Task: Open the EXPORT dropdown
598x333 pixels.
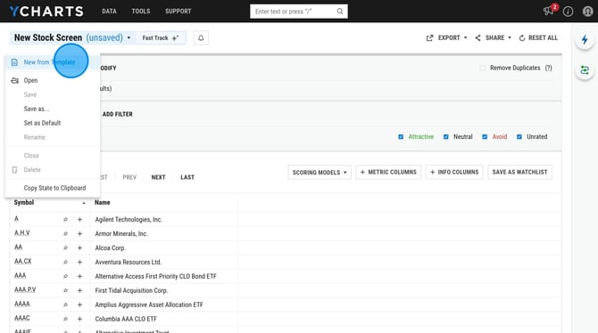Action: coord(446,37)
